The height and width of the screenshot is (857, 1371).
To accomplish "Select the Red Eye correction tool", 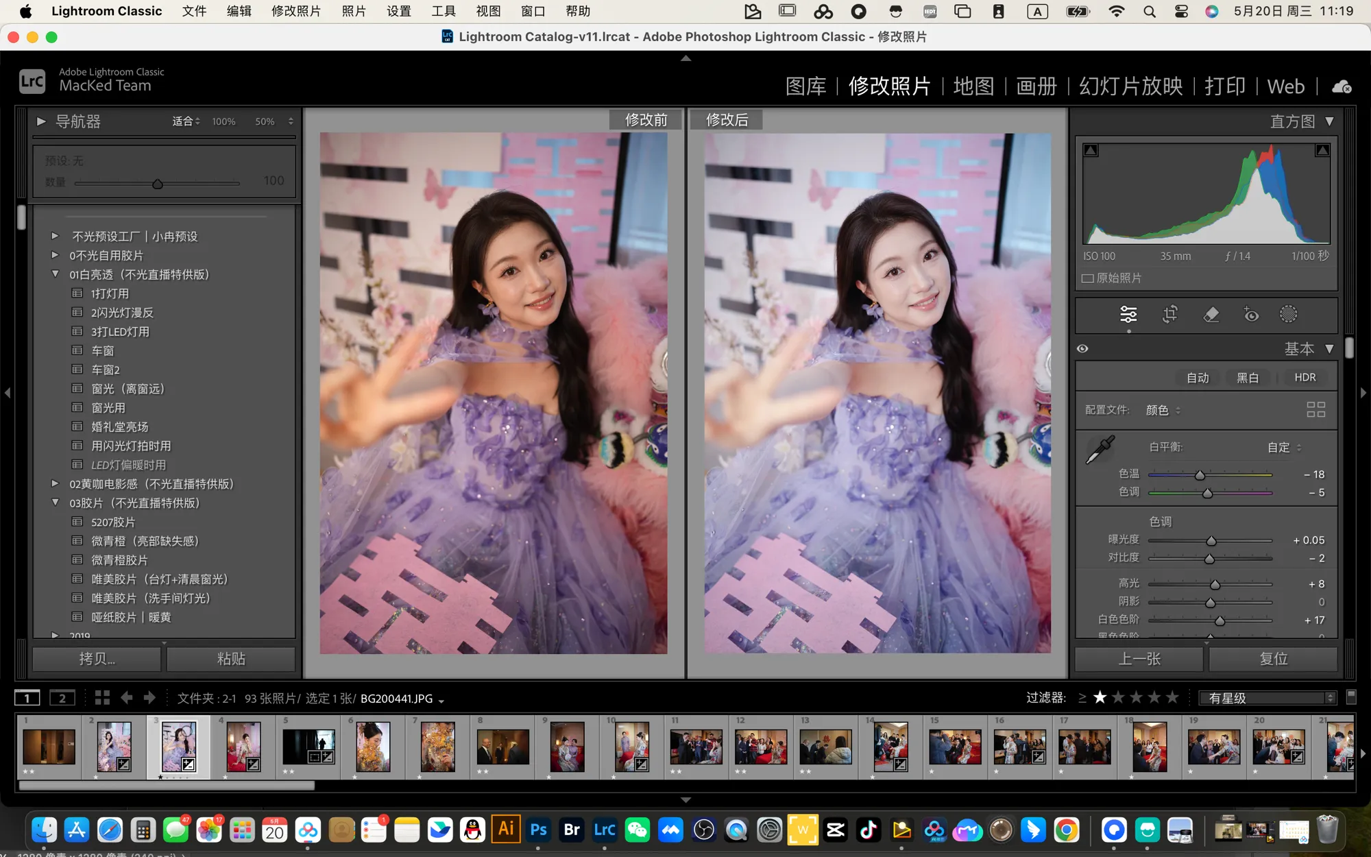I will (1251, 315).
